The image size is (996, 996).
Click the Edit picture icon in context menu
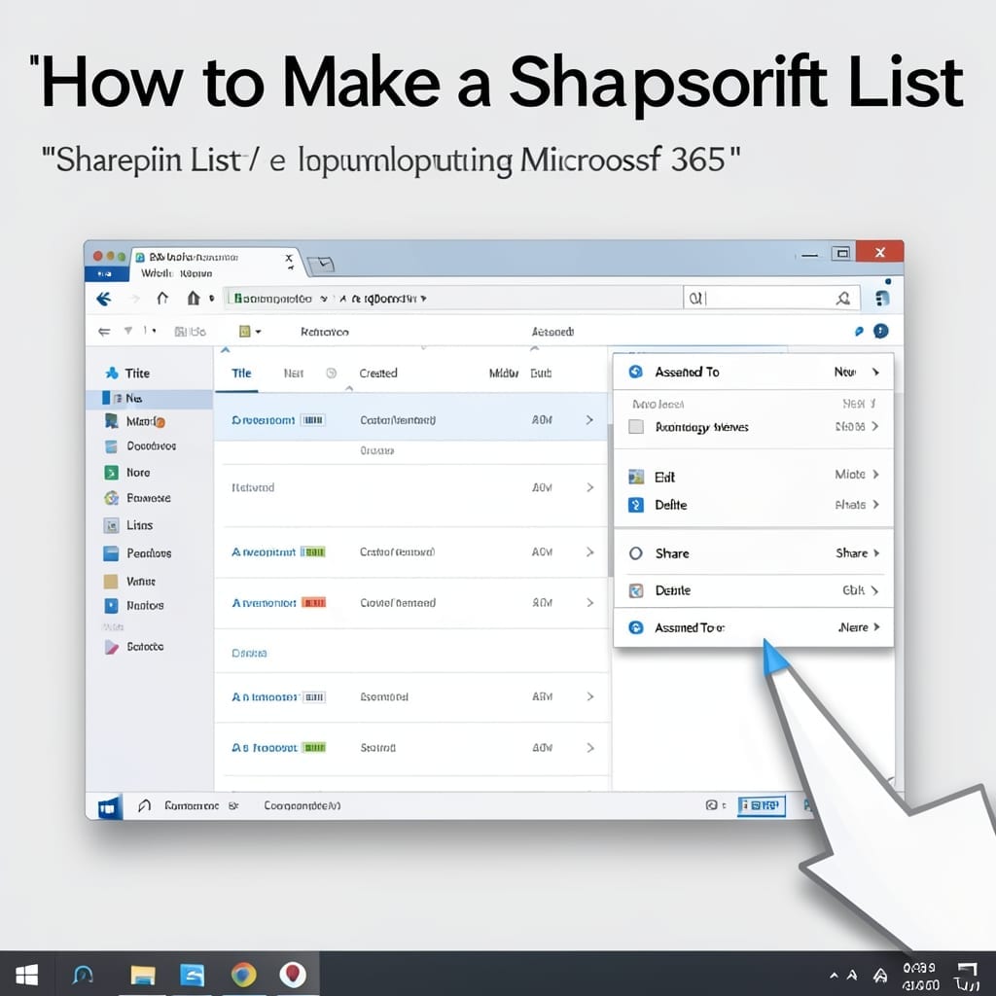tap(636, 477)
